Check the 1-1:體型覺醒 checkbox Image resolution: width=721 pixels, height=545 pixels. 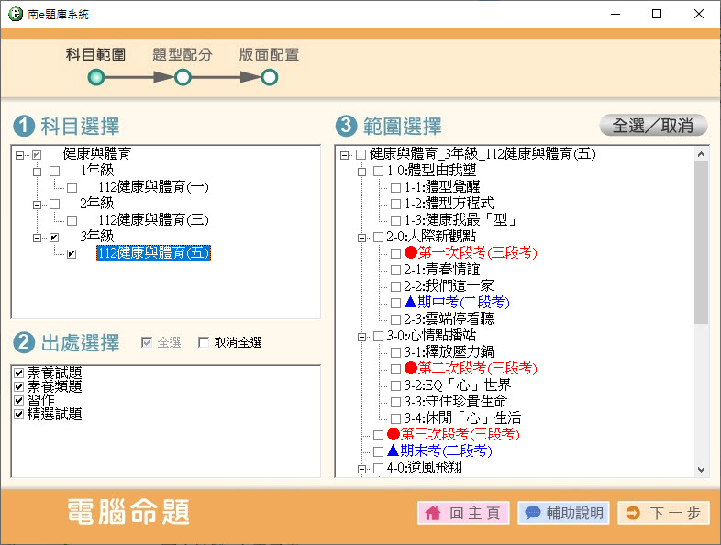(395, 187)
